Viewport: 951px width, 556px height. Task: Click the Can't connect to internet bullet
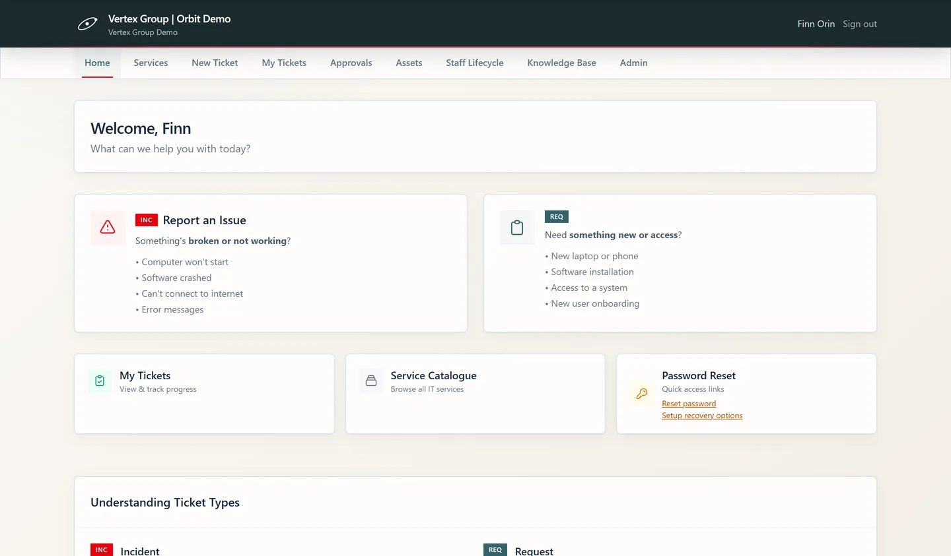(x=190, y=293)
